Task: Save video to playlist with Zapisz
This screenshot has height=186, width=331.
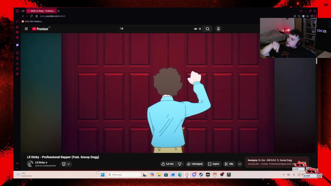Action: pos(214,164)
